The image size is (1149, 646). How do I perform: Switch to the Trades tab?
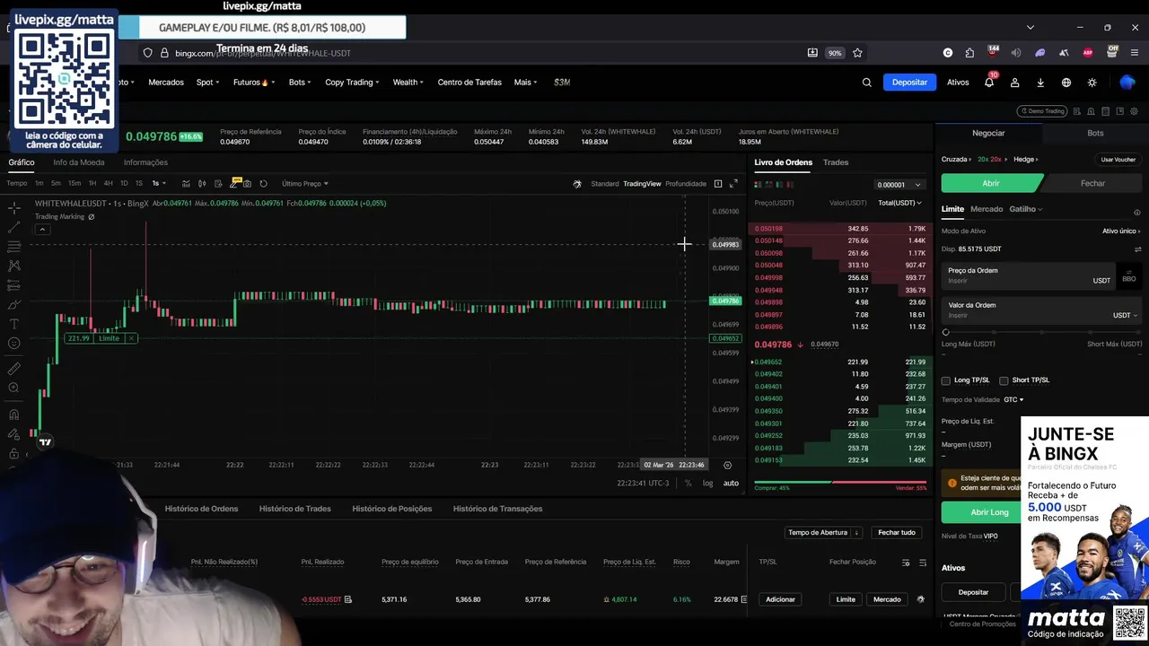pyautogui.click(x=836, y=162)
